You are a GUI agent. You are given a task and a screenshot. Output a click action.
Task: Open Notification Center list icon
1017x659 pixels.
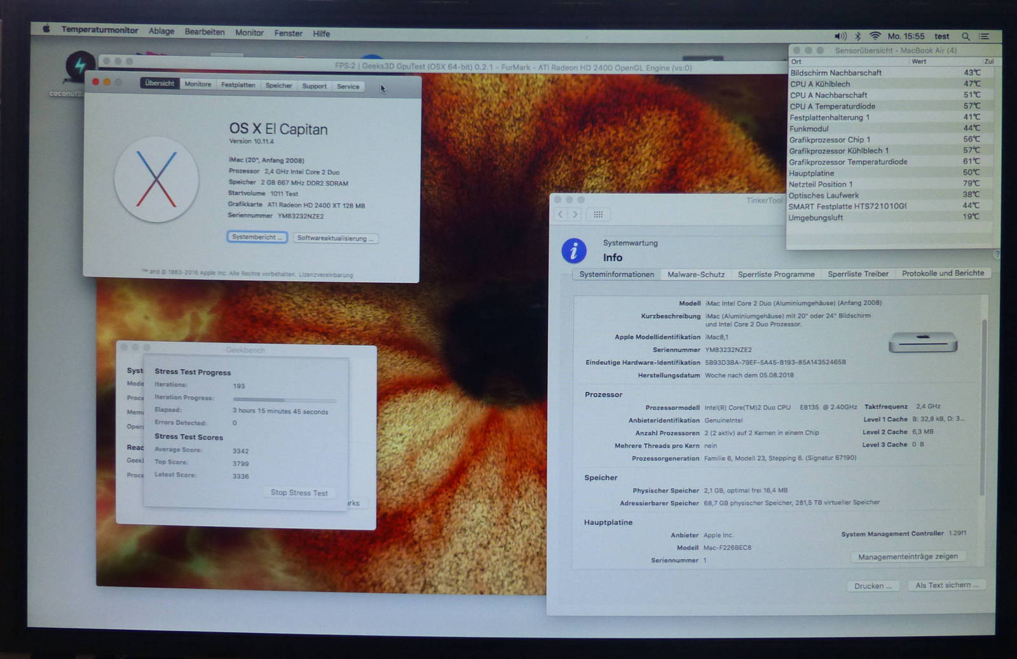(984, 36)
